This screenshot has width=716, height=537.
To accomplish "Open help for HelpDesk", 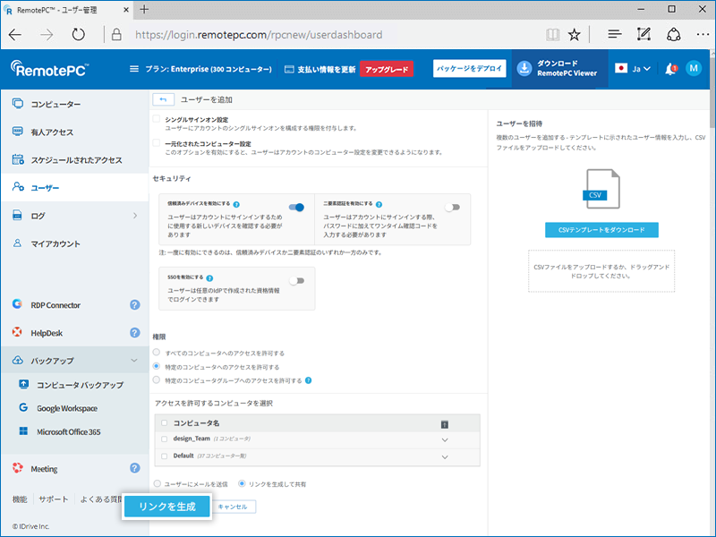I will (135, 333).
